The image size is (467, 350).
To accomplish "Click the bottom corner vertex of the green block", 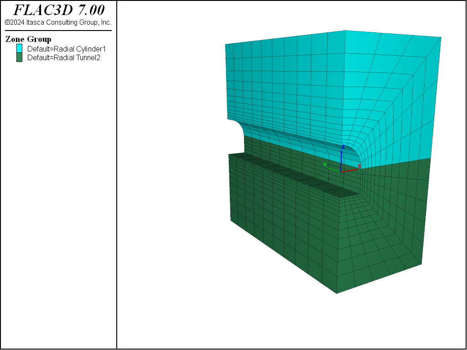I will point(337,293).
